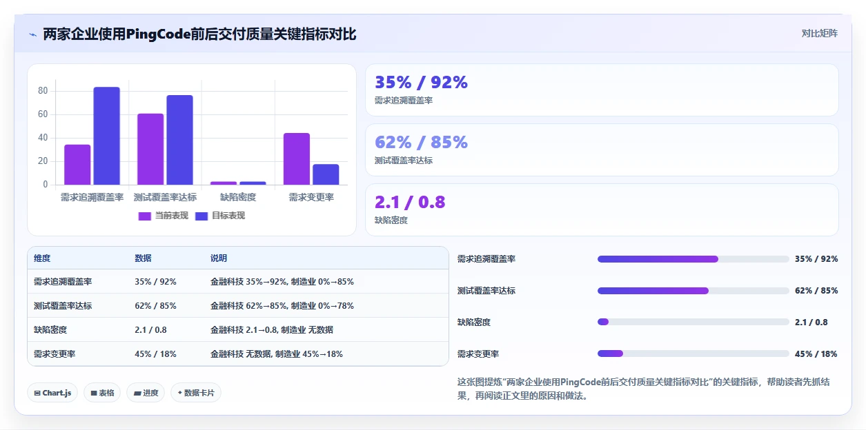The width and height of the screenshot is (866, 430).
Task: Click the 进度 tag chip
Action: (146, 393)
